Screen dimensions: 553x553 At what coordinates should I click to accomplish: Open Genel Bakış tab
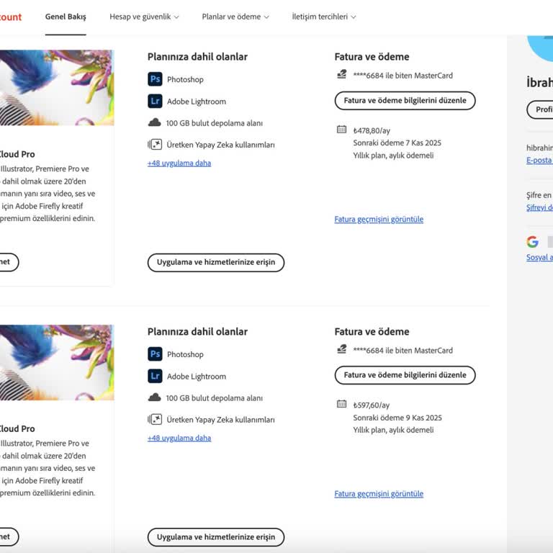[x=66, y=17]
